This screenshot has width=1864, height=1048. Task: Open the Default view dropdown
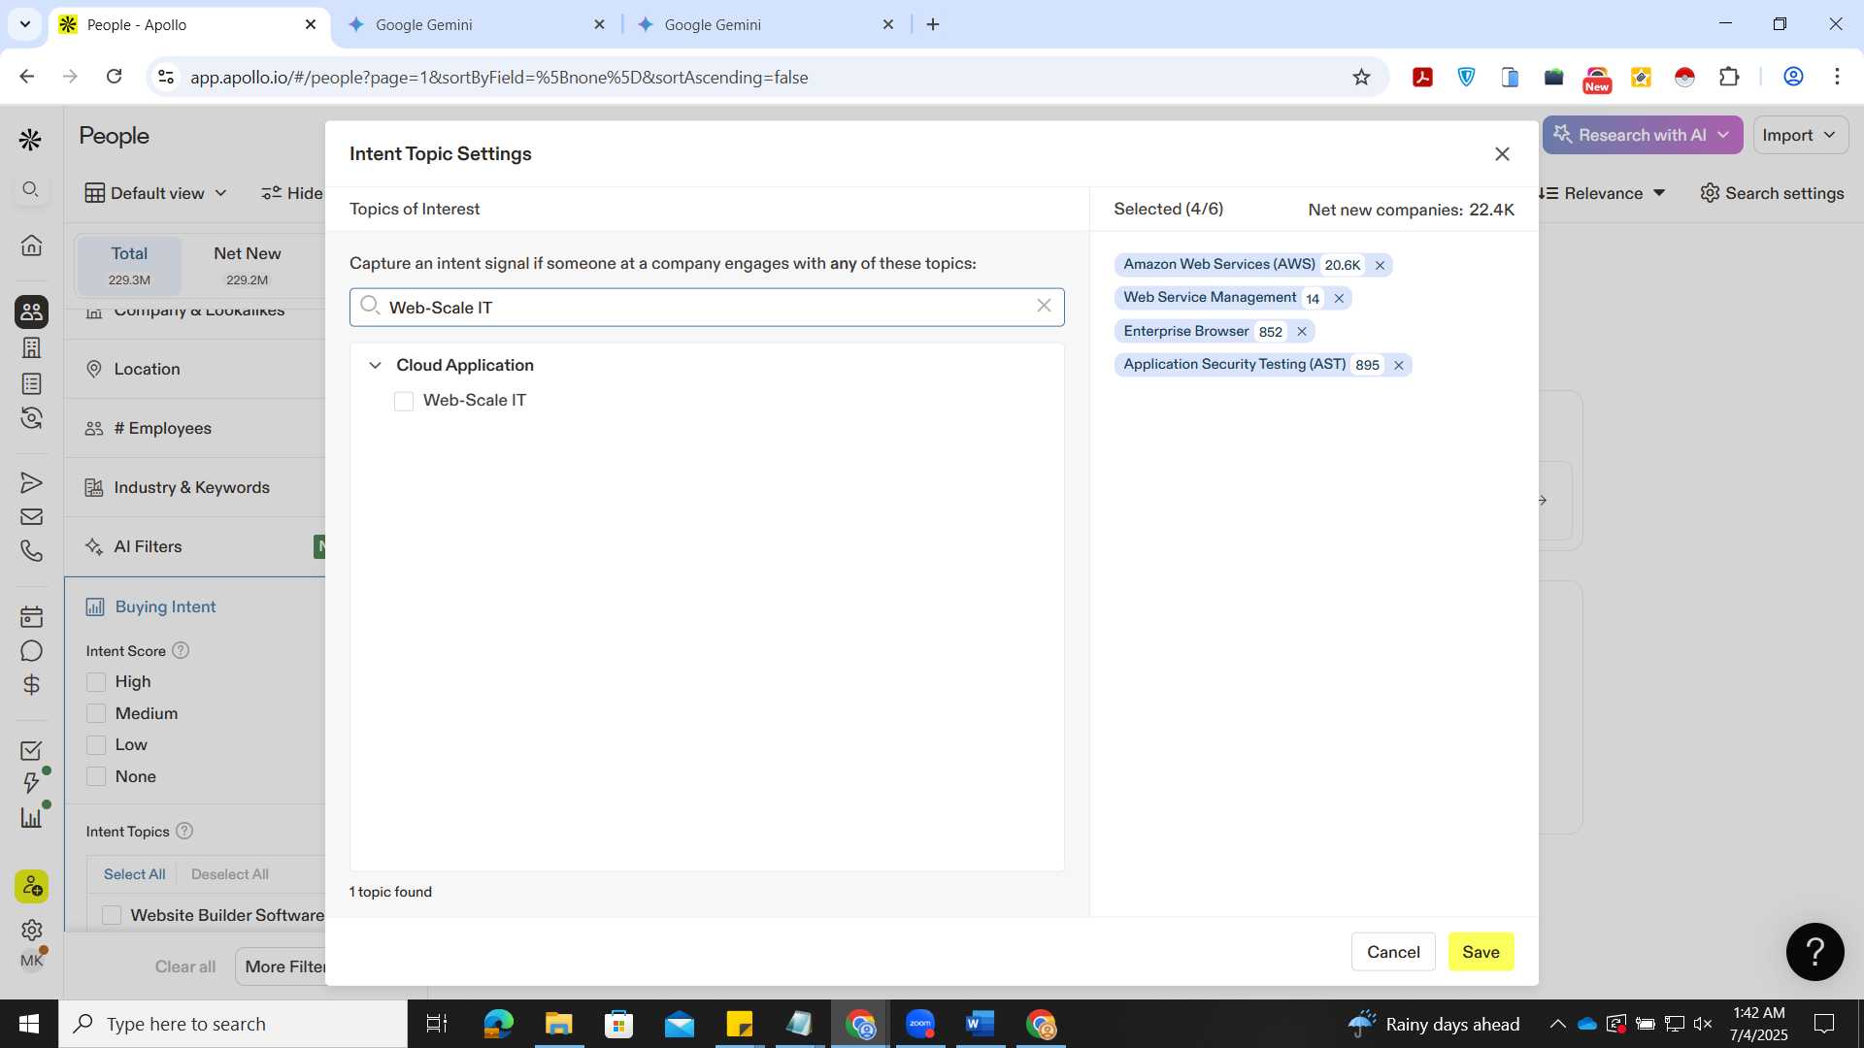tap(155, 193)
